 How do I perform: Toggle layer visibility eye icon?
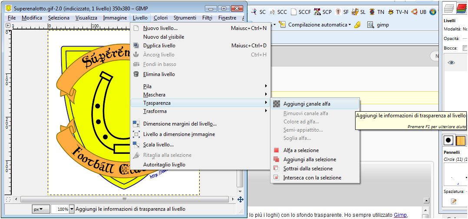pyautogui.click(x=451, y=63)
